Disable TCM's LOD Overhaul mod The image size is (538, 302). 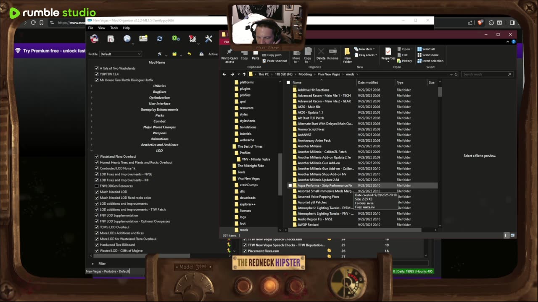[x=97, y=227]
